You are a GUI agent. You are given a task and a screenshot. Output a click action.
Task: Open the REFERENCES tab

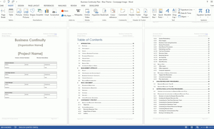49,5
